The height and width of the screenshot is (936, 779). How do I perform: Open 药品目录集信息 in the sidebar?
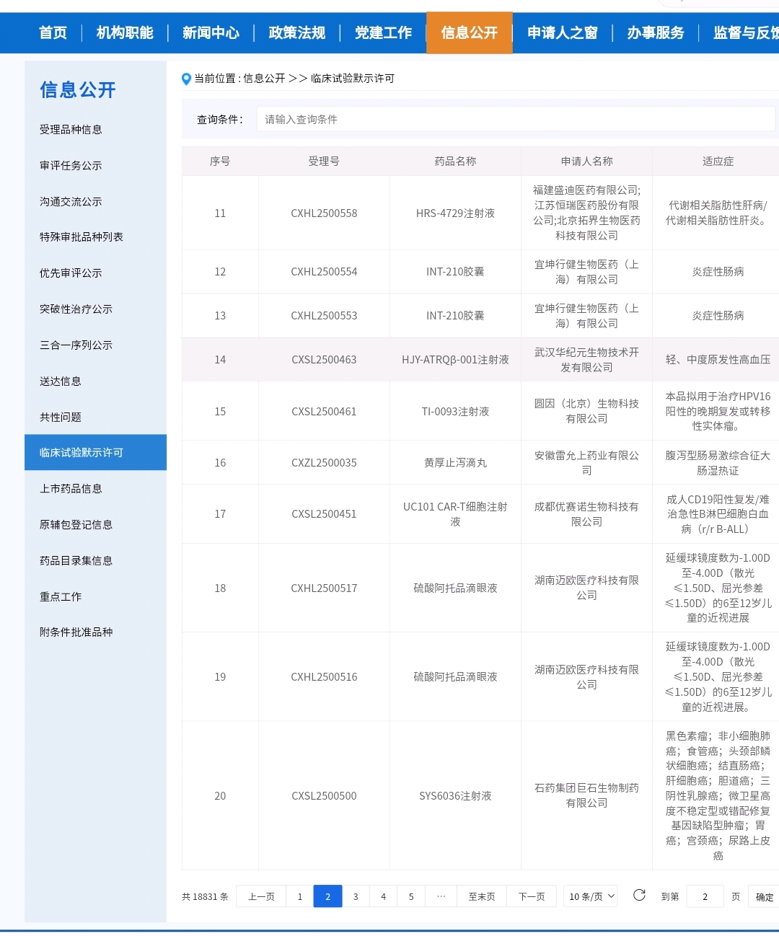[x=76, y=561]
